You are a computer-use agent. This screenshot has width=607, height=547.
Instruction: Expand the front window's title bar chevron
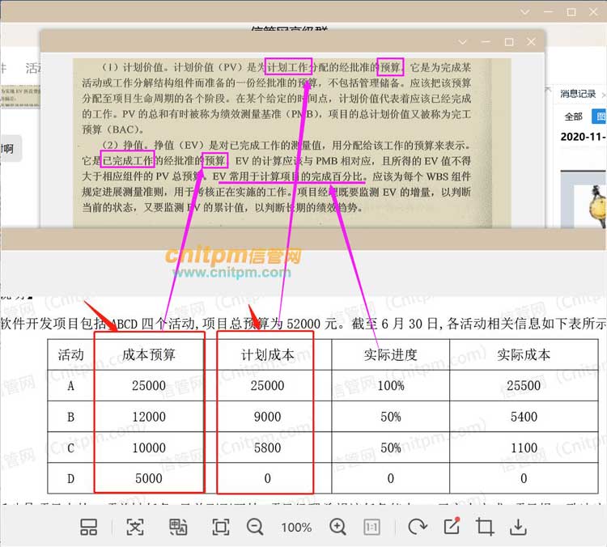click(463, 41)
